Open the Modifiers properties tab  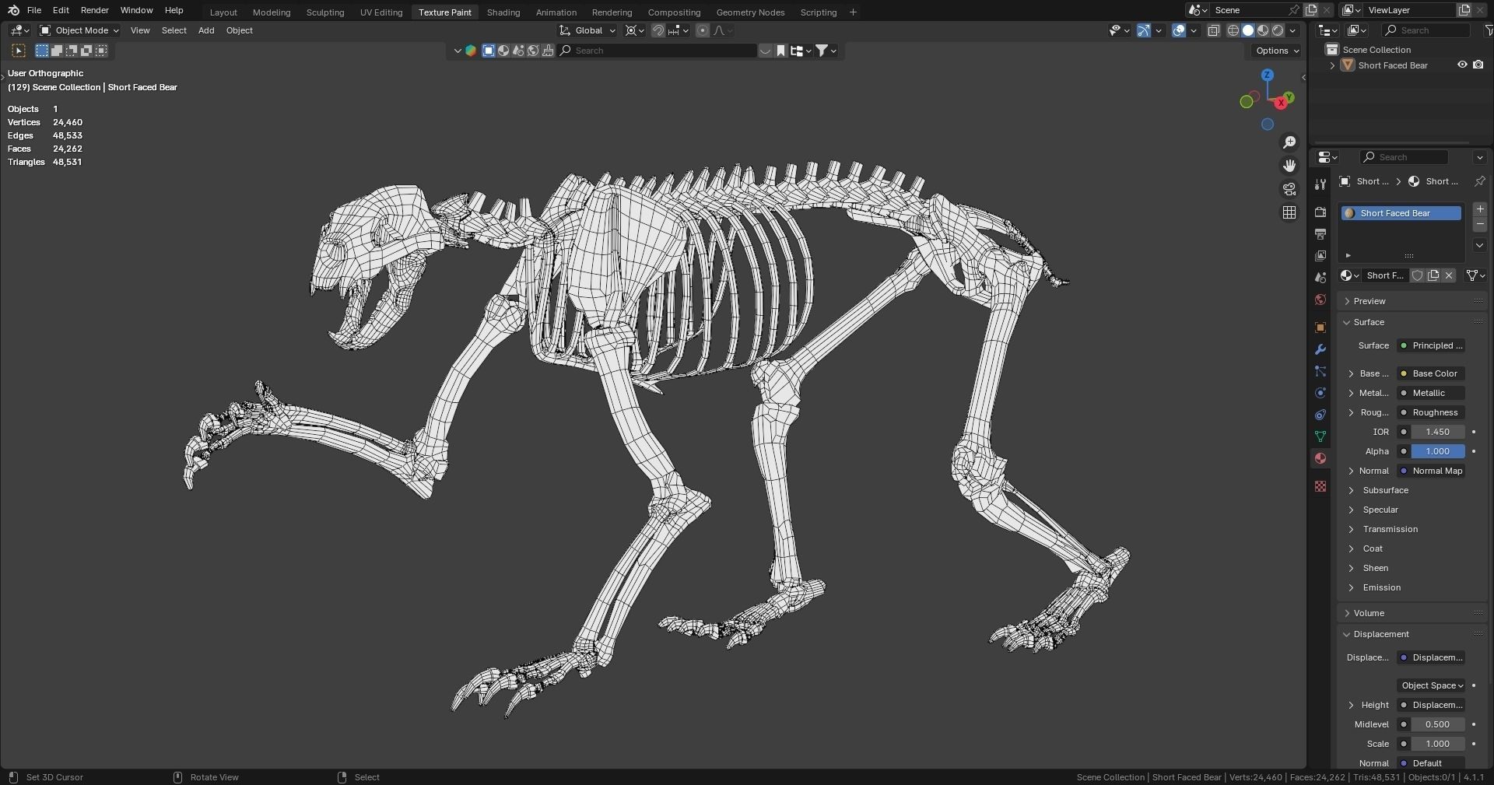pos(1320,349)
